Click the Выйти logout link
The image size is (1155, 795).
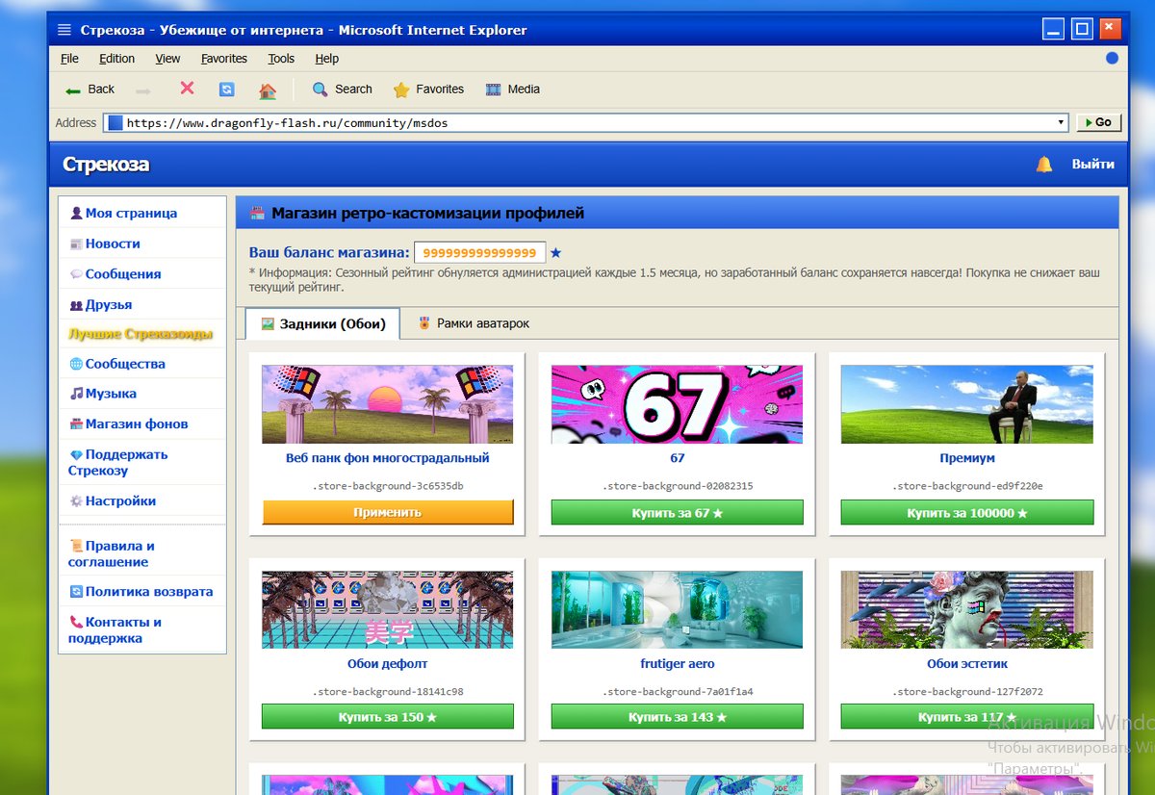coord(1093,165)
